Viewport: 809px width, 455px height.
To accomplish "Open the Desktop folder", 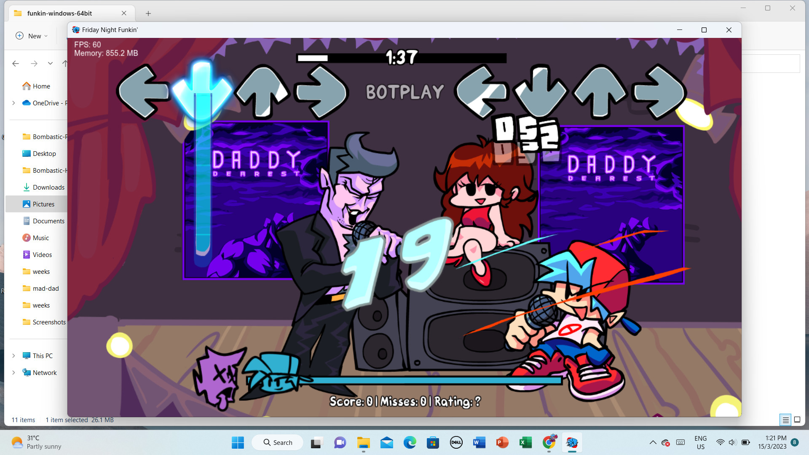I will [x=39, y=153].
